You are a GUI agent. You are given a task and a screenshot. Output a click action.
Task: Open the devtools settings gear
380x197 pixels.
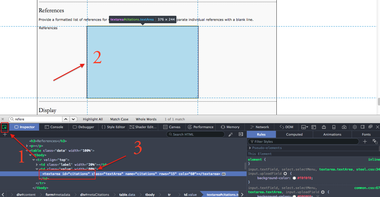click(355, 127)
